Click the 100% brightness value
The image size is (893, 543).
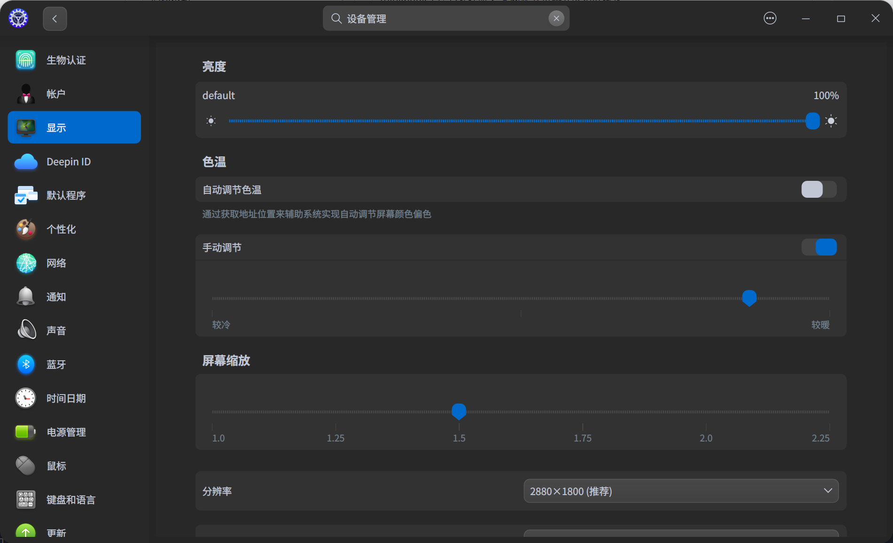(x=826, y=95)
